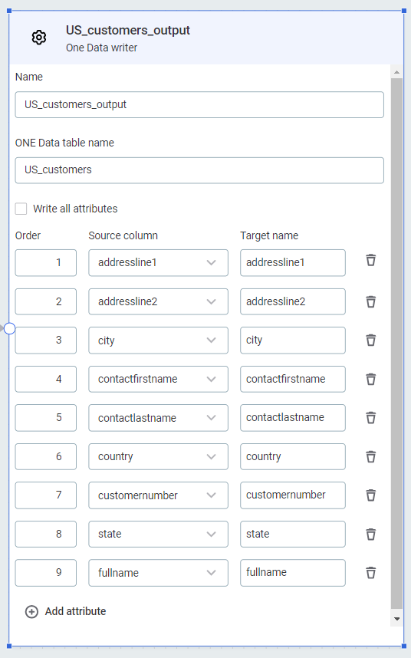The width and height of the screenshot is (411, 658).
Task: Open the customernumber source column dropdown
Action: tap(158, 495)
